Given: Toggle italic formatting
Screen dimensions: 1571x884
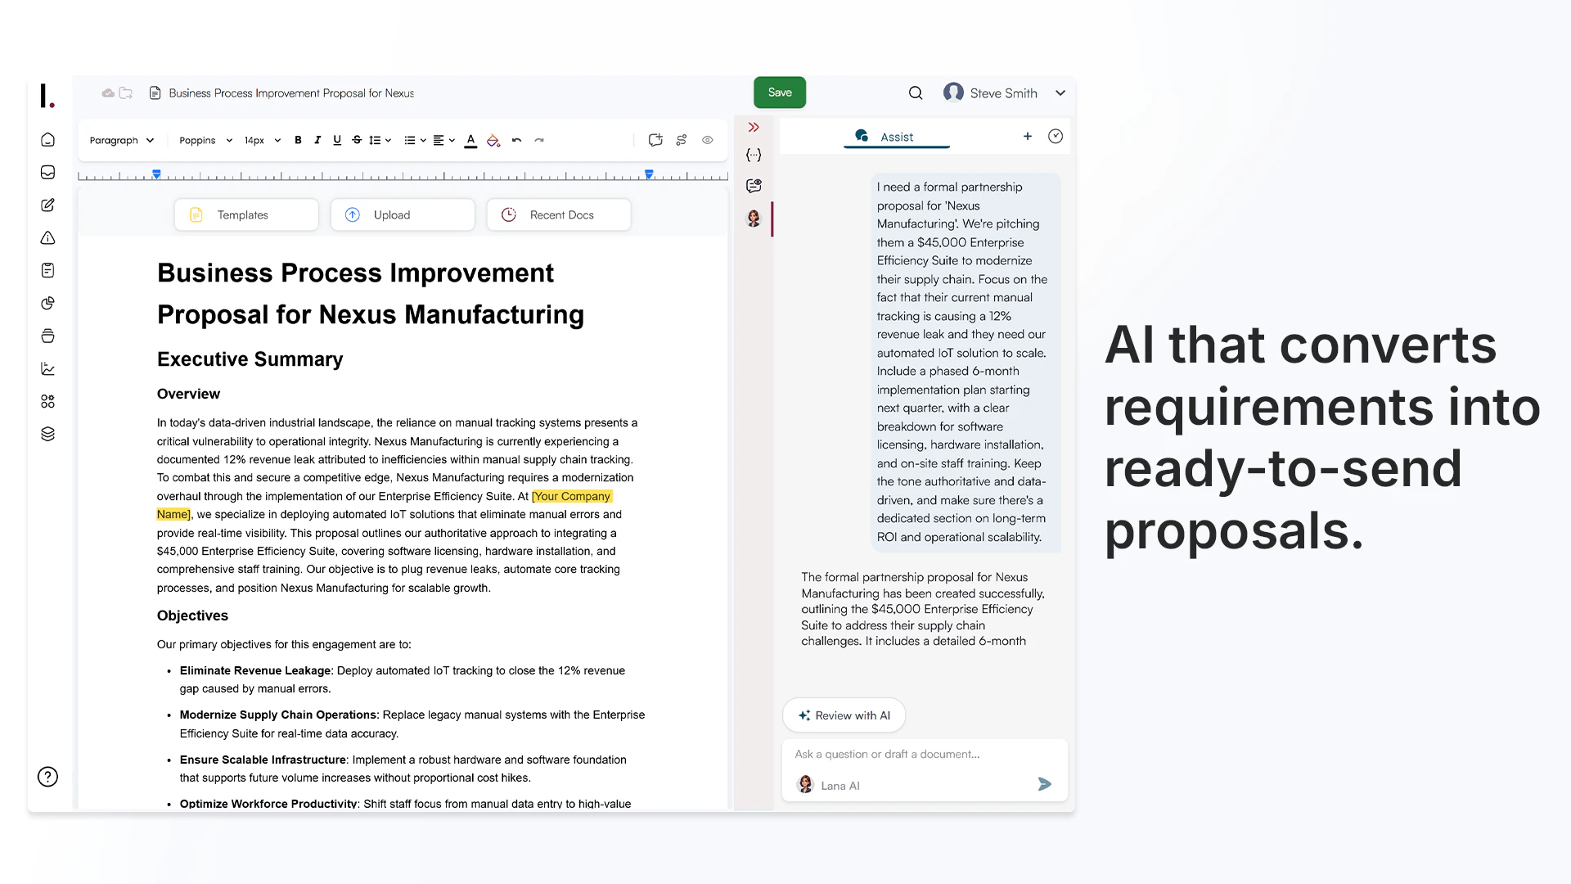Looking at the screenshot, I should click(x=317, y=140).
